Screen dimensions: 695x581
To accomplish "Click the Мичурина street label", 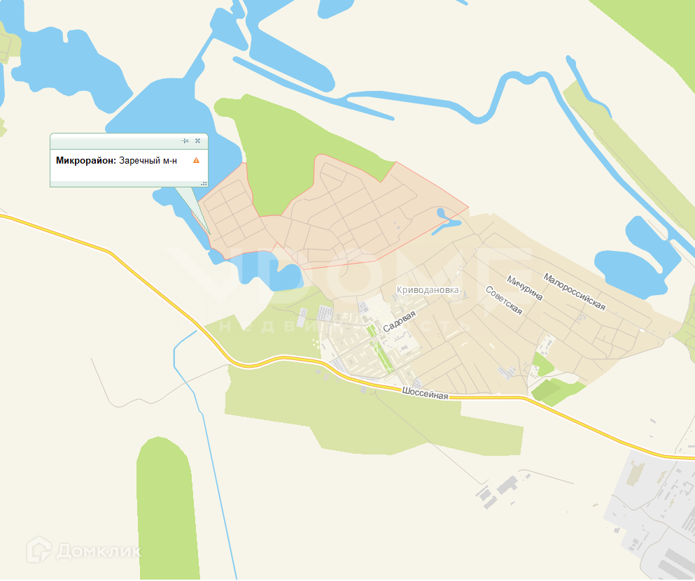I will (525, 288).
